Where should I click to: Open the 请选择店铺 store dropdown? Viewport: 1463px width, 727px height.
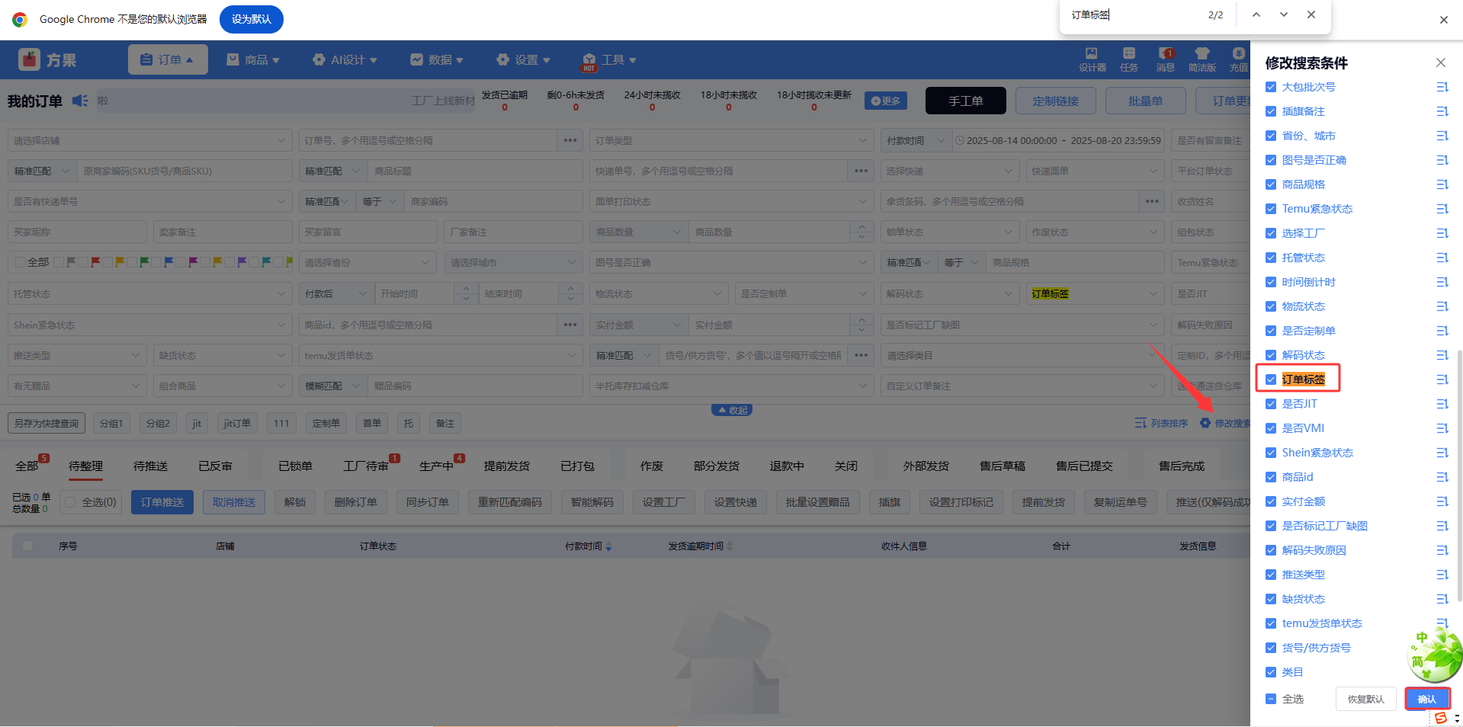click(150, 140)
